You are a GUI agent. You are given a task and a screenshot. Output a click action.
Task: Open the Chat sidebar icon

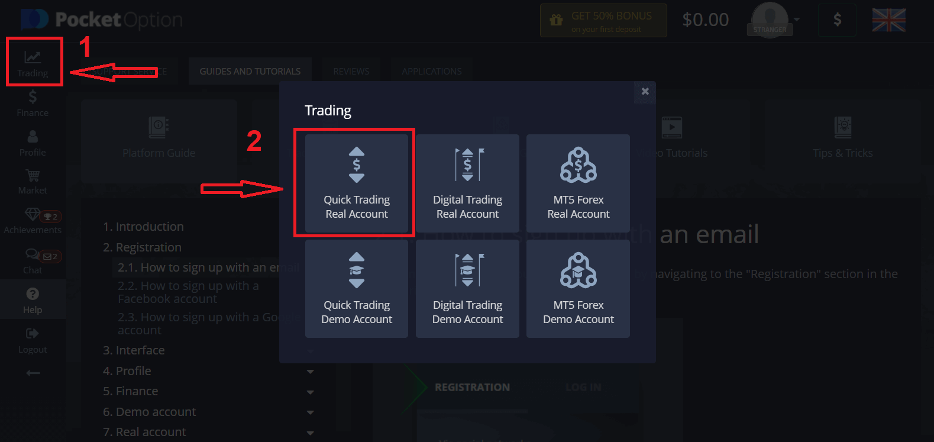point(33,254)
